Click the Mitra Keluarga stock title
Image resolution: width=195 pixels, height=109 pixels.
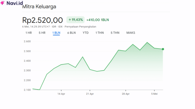[39, 7]
